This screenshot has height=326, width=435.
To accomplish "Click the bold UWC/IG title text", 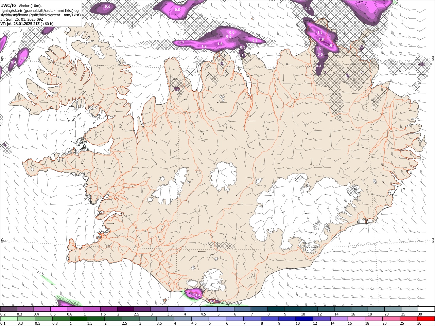I will coord(8,6).
